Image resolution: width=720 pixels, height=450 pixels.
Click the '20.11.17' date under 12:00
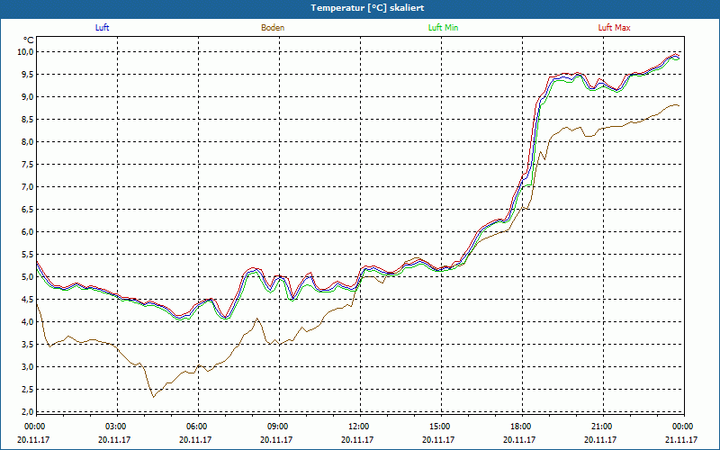(x=357, y=439)
